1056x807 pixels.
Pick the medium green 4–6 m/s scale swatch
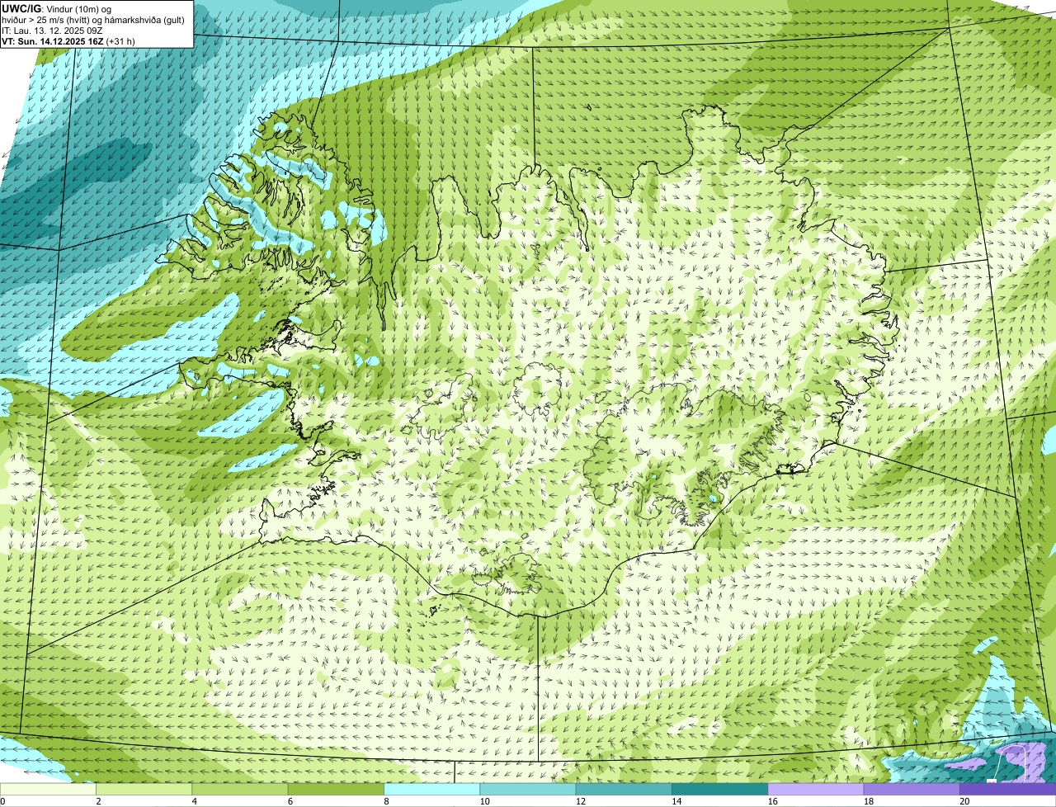[240, 789]
